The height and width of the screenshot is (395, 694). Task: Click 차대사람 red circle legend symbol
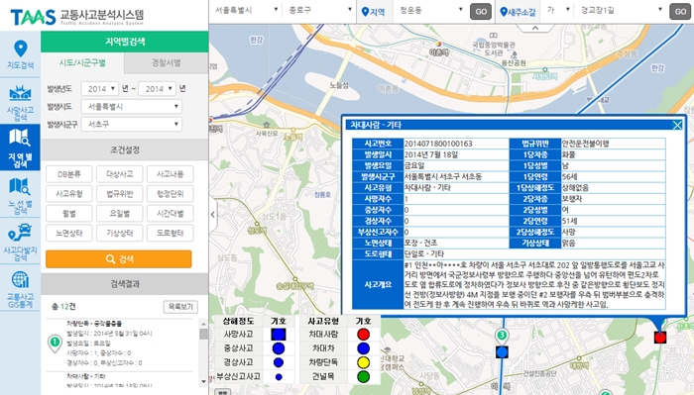click(x=363, y=335)
